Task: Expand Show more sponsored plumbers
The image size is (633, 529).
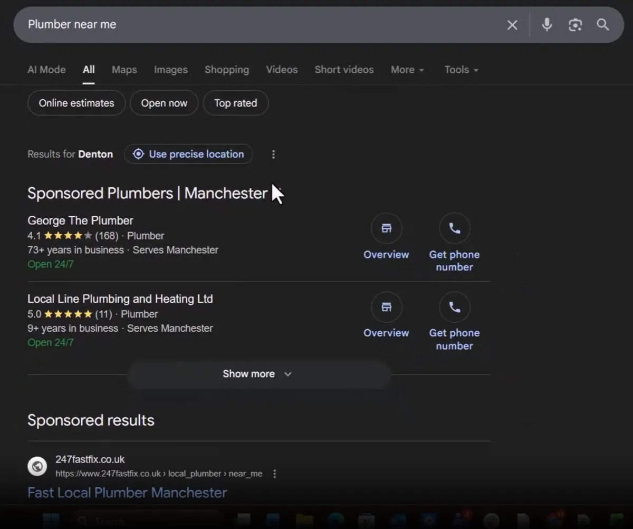Action: tap(258, 373)
